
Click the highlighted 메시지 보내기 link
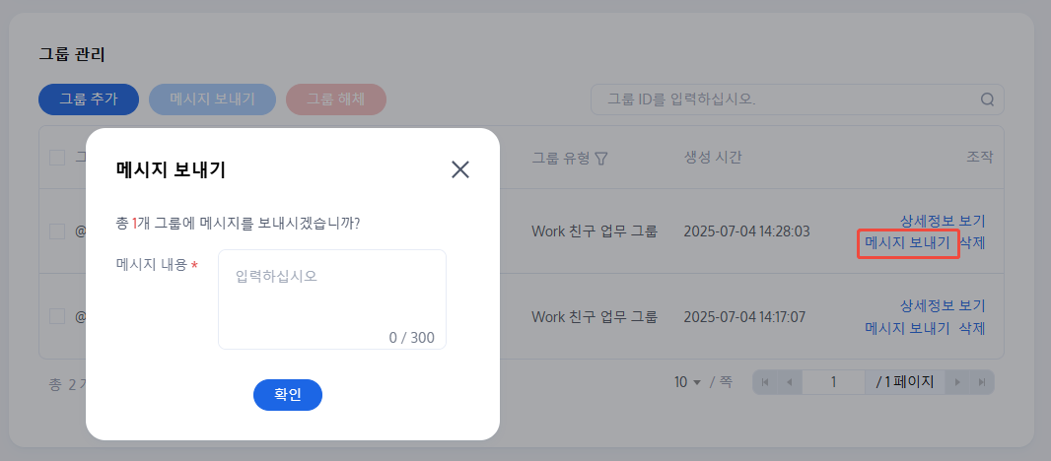[x=907, y=242]
